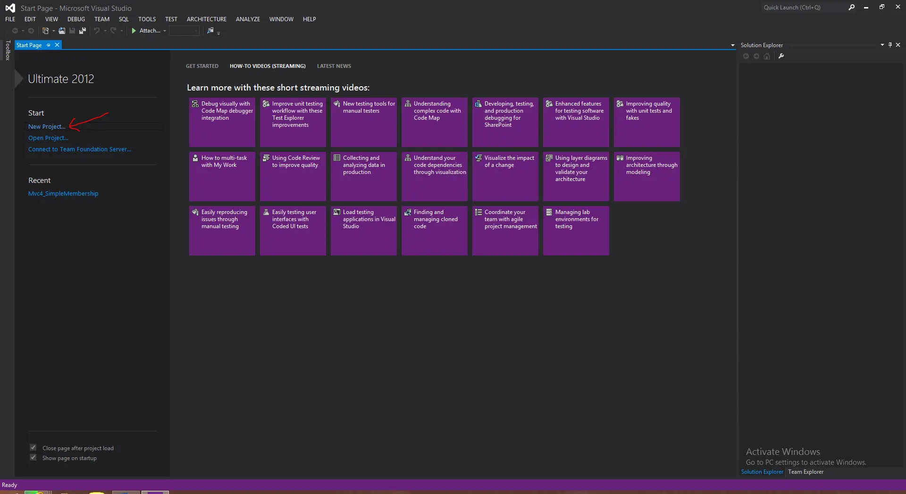Click the Navigate Backward toolbar arrow

[15, 31]
